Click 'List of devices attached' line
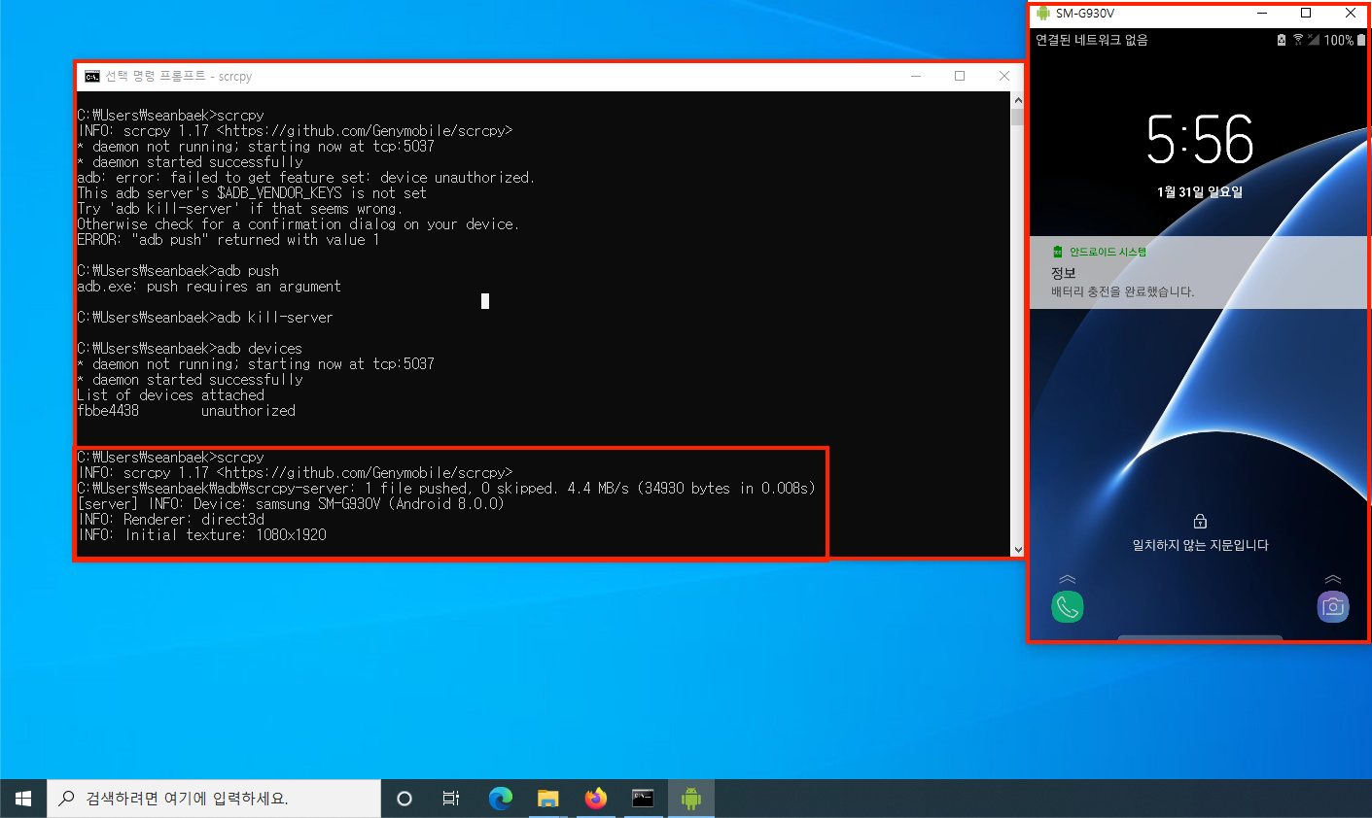The height and width of the screenshot is (818, 1372). [170, 395]
